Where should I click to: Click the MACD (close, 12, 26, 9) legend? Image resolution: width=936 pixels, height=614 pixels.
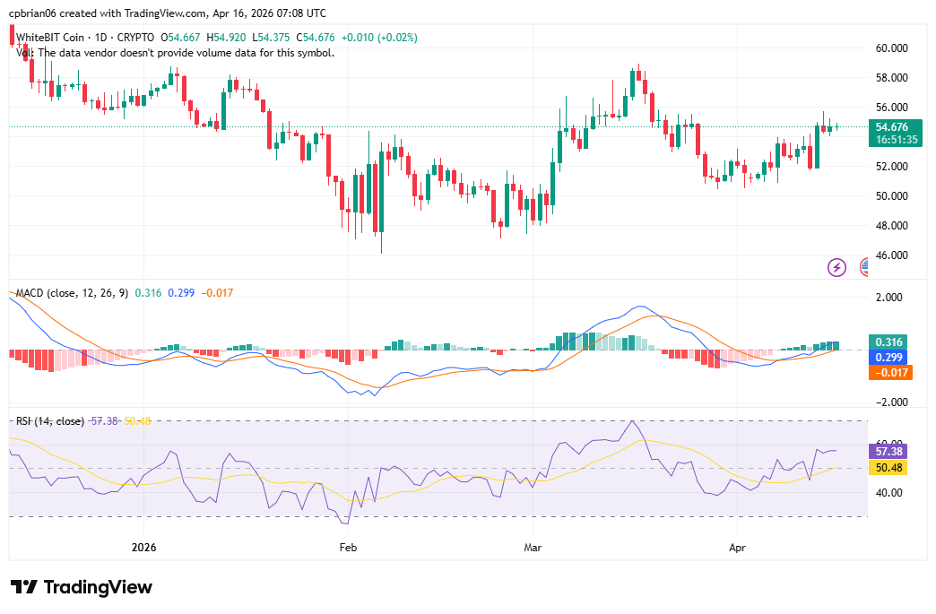click(72, 293)
